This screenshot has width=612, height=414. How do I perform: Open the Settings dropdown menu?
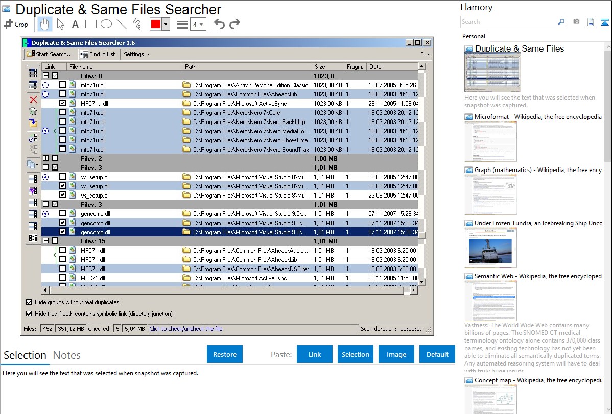click(136, 54)
